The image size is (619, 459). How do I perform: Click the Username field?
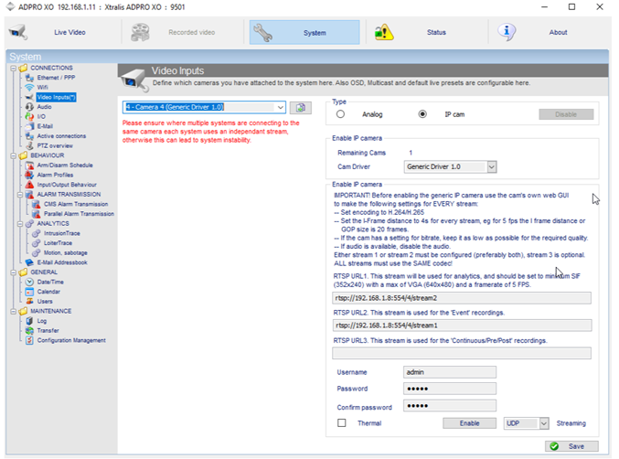coord(450,372)
